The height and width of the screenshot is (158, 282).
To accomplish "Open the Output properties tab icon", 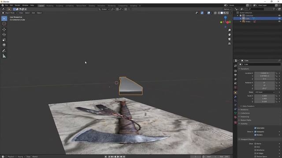I will 235,75.
